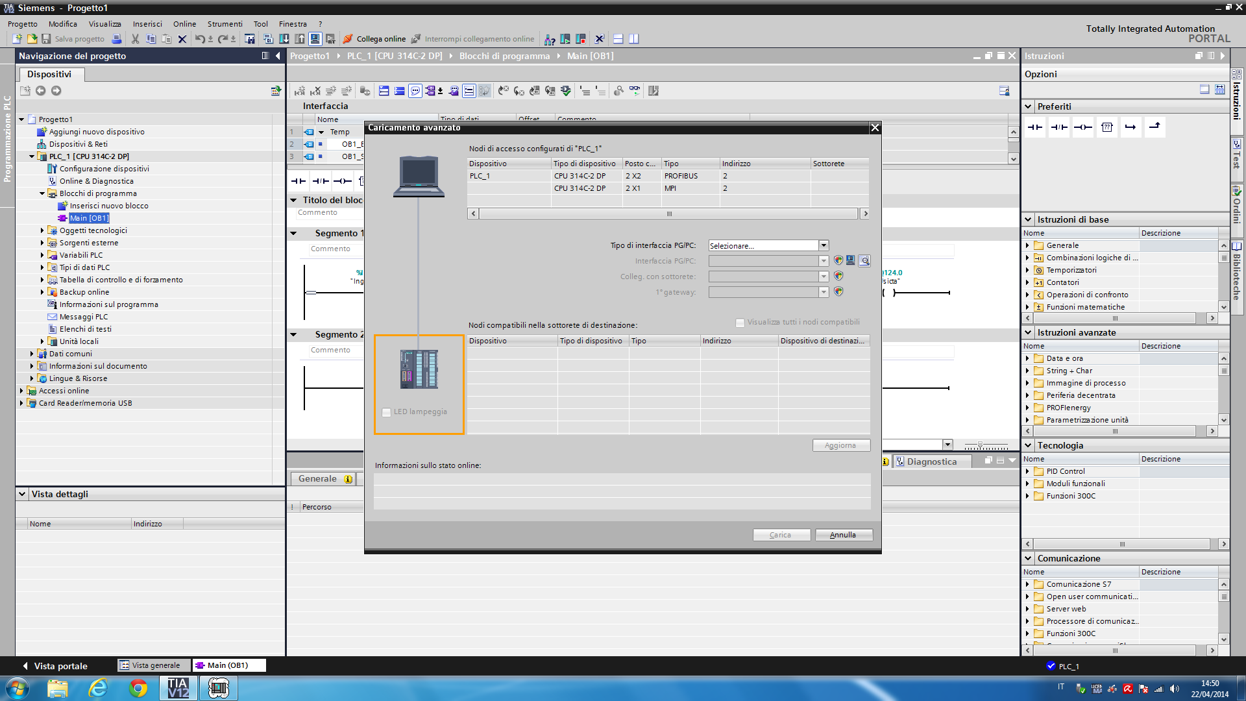Click the Aggiorna button
The image size is (1246, 701).
coord(840,445)
